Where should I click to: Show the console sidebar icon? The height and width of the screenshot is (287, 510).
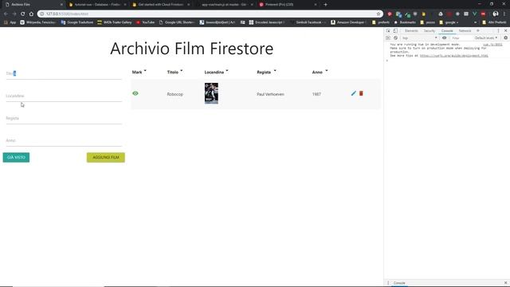click(388, 38)
